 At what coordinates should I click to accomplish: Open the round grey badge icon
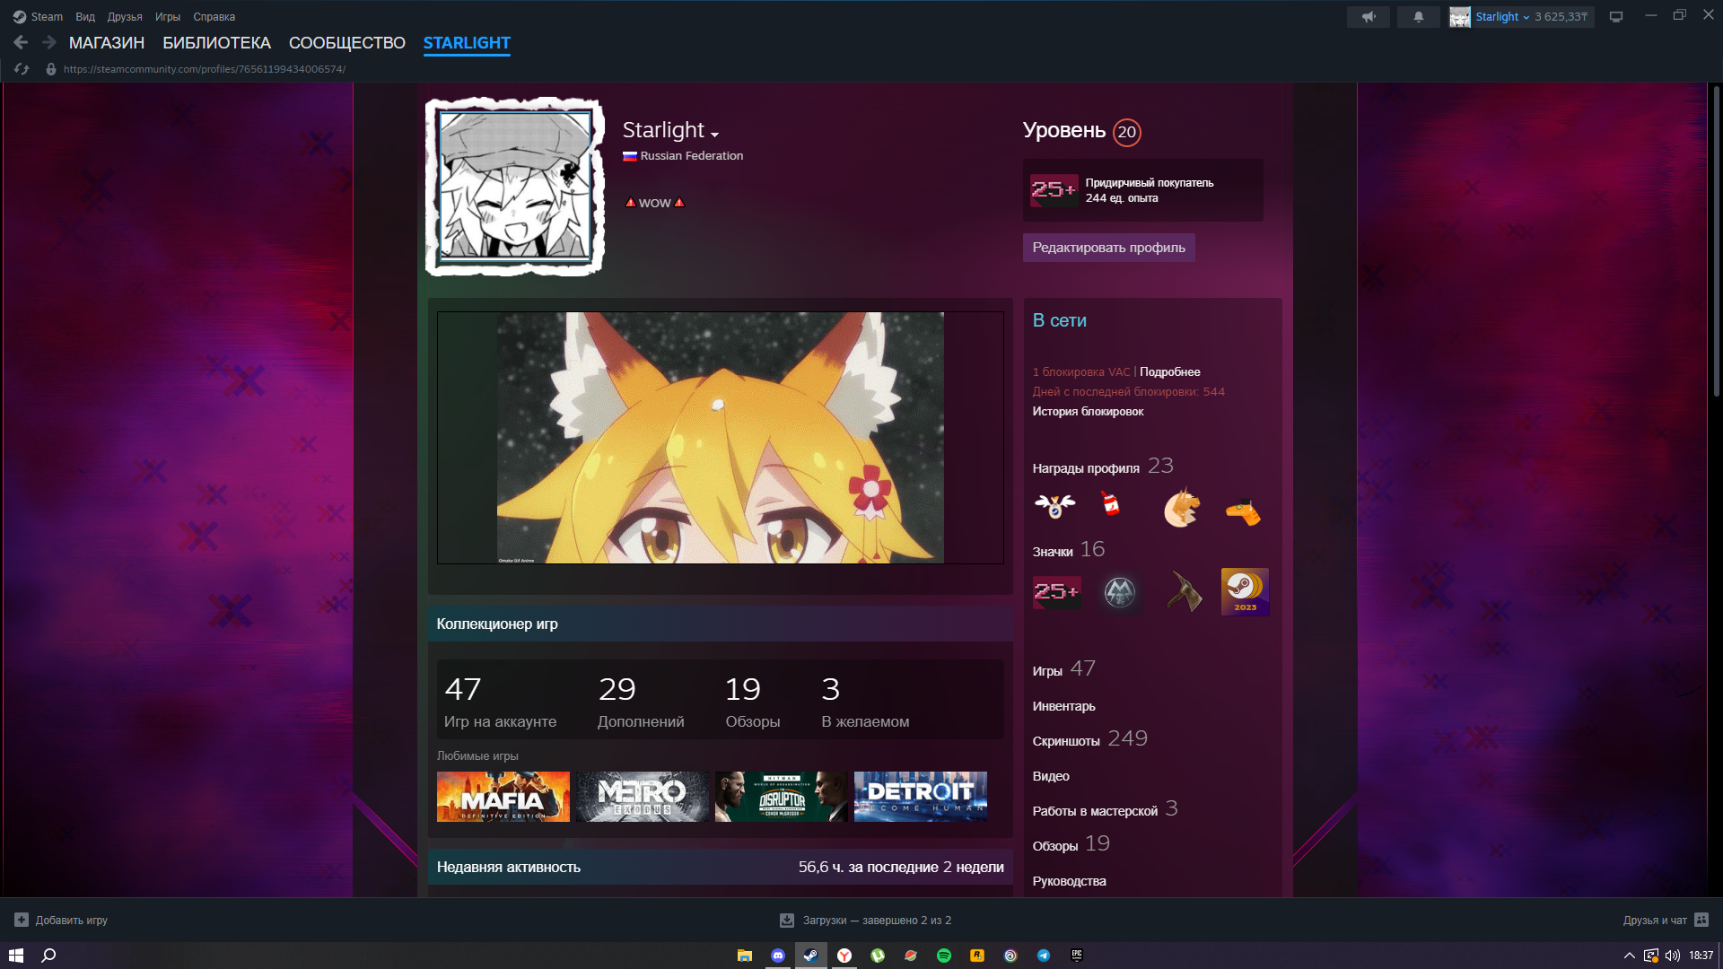click(x=1119, y=592)
